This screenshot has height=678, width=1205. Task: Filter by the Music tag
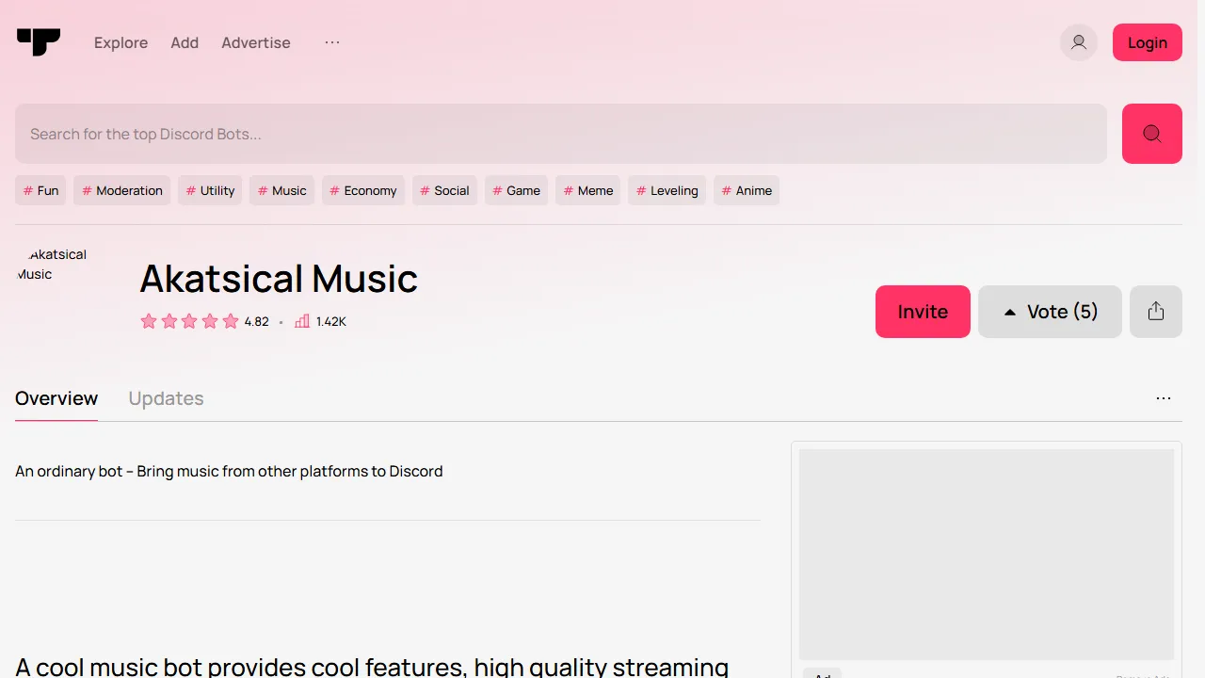pos(281,190)
